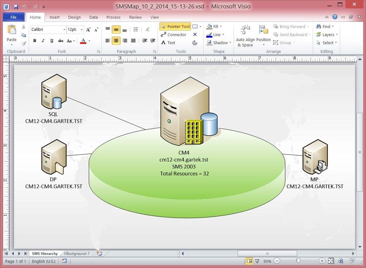
Task: Toggle italic formatting
Action: [43, 41]
